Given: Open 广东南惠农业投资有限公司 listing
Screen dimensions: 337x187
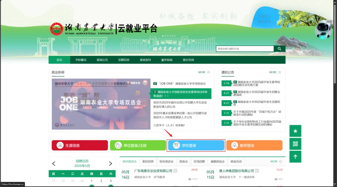Looking at the screenshot, I should coord(153,171).
